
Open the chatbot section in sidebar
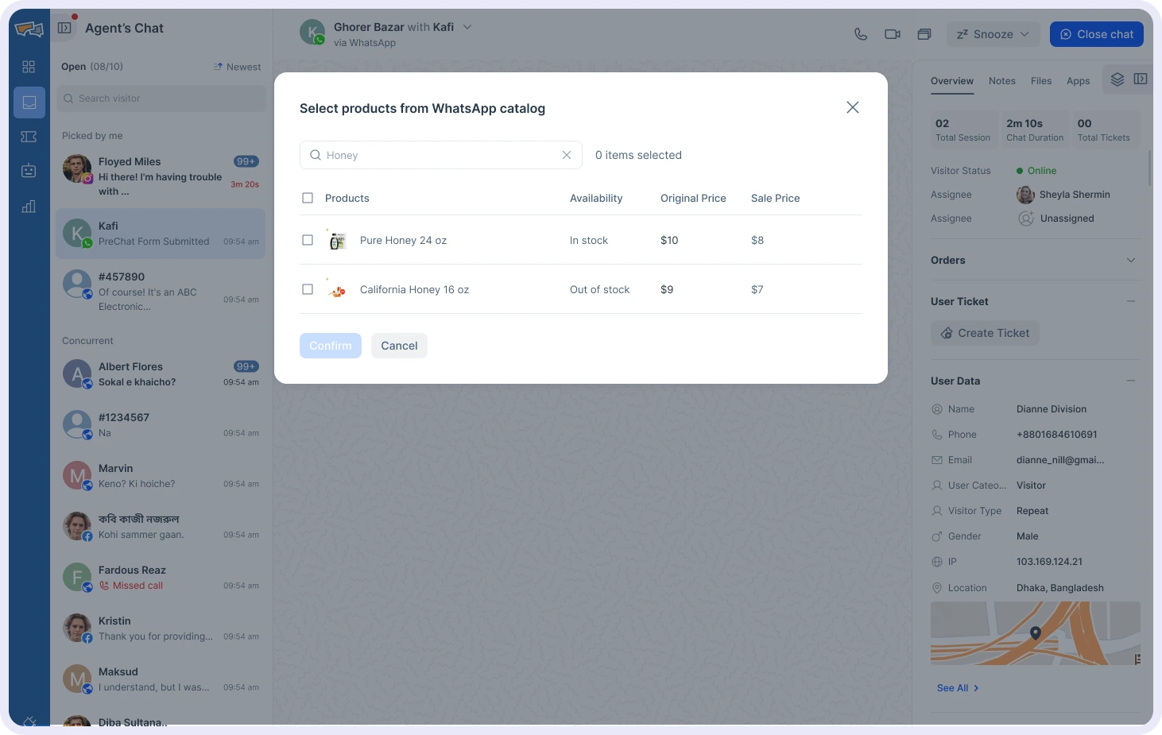29,170
